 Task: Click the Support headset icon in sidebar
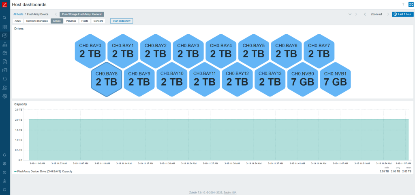(4, 155)
